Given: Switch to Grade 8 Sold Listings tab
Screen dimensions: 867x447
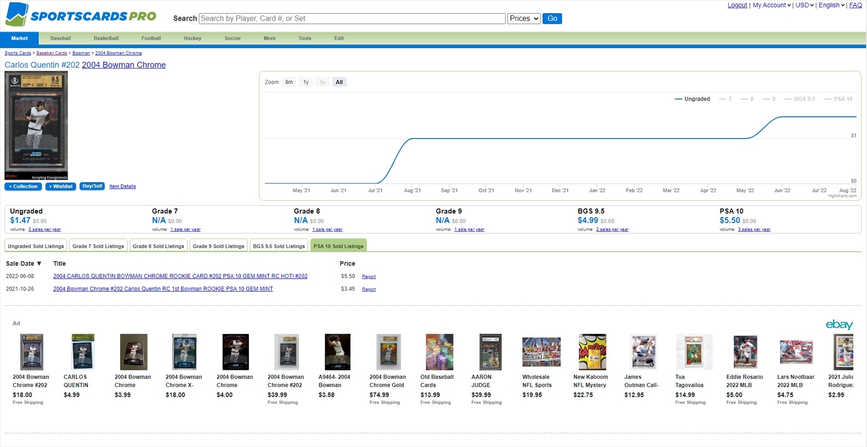Looking at the screenshot, I should (158, 246).
